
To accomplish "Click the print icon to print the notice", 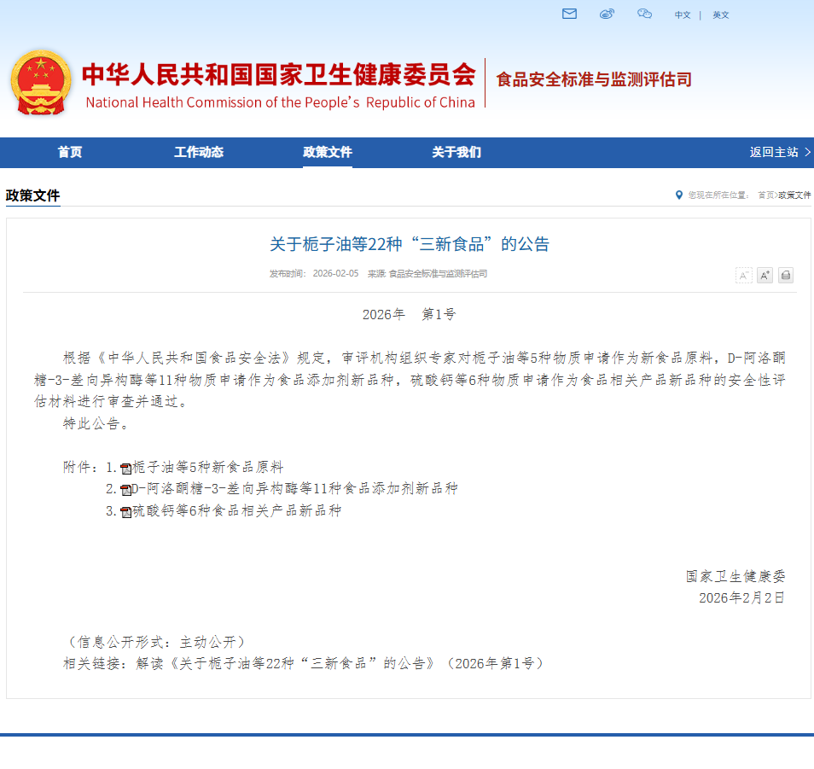I will pyautogui.click(x=785, y=275).
